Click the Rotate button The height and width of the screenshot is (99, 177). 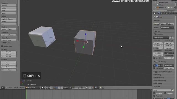[9, 8]
